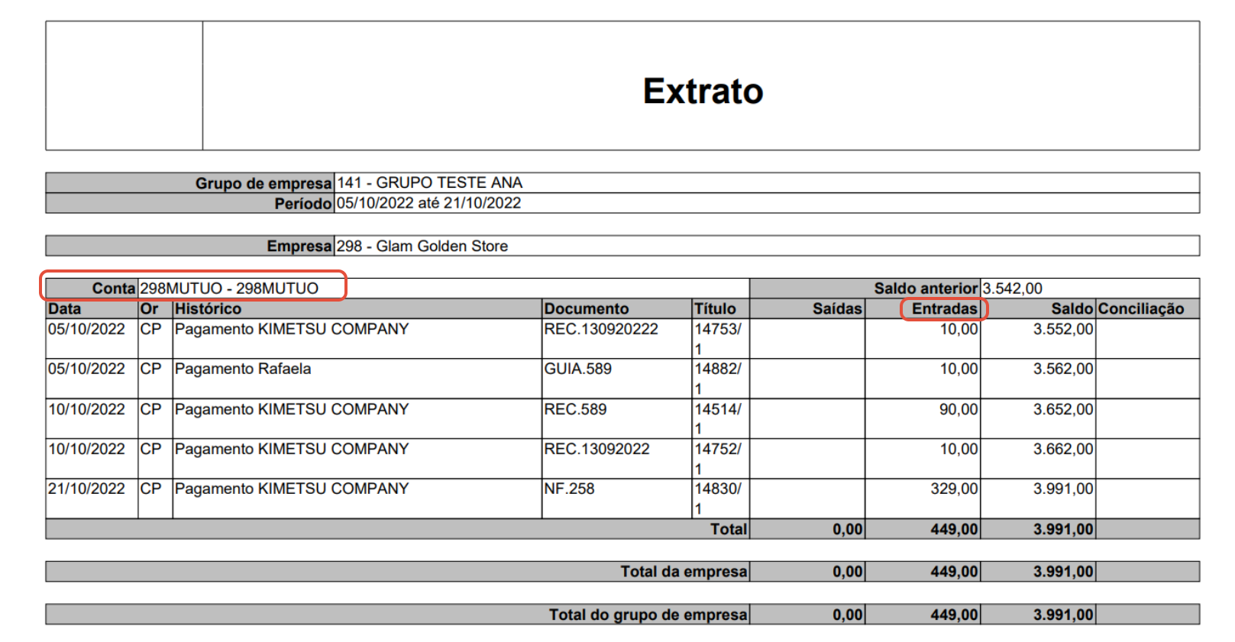Select title number 14752/1
Screen dimensions: 1235x642
pyautogui.click(x=718, y=459)
